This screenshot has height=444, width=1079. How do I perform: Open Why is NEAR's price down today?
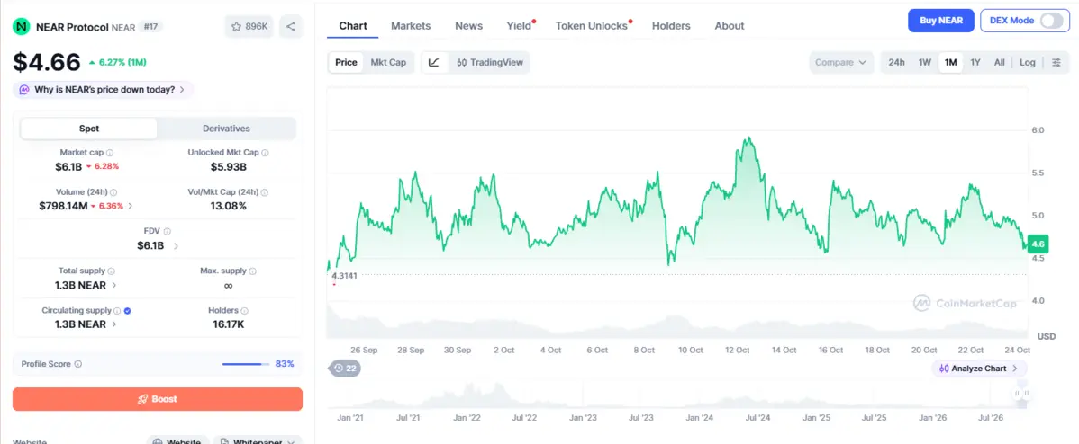(104, 89)
